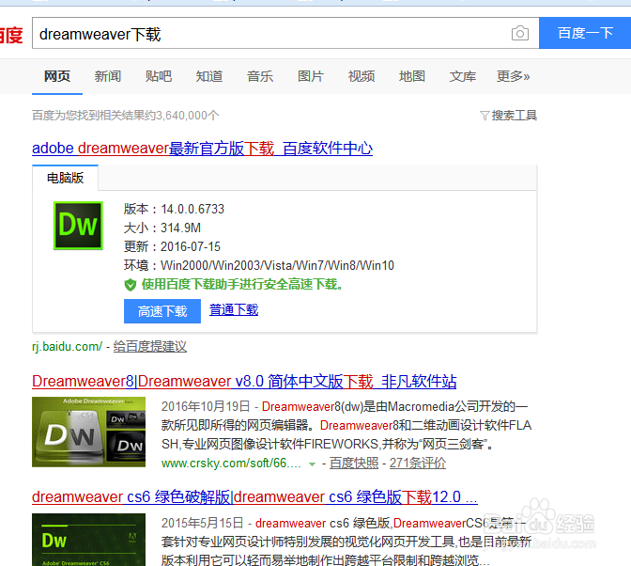
Task: Click the 大小：314.9M text
Action: (162, 228)
